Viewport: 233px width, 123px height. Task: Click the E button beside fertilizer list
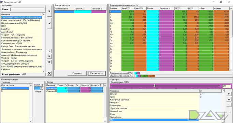tap(49, 51)
